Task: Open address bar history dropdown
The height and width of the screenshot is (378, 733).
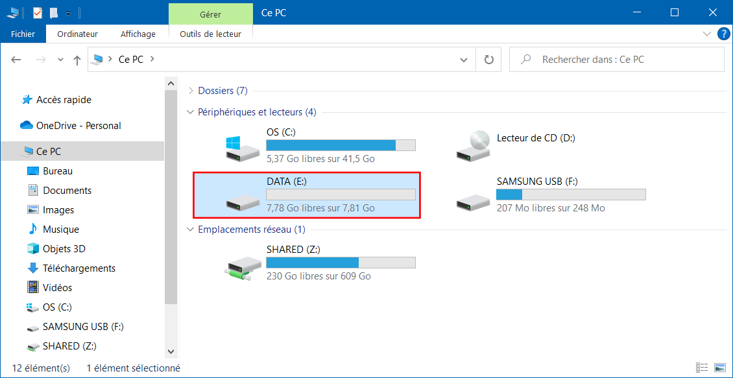Action: tap(464, 60)
